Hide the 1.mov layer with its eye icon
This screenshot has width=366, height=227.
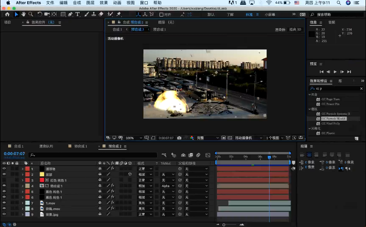(4, 202)
